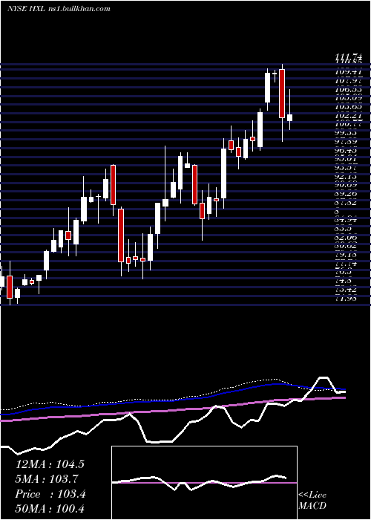Click the 111.74 top price label
This screenshot has width=371, height=520.
(x=348, y=57)
